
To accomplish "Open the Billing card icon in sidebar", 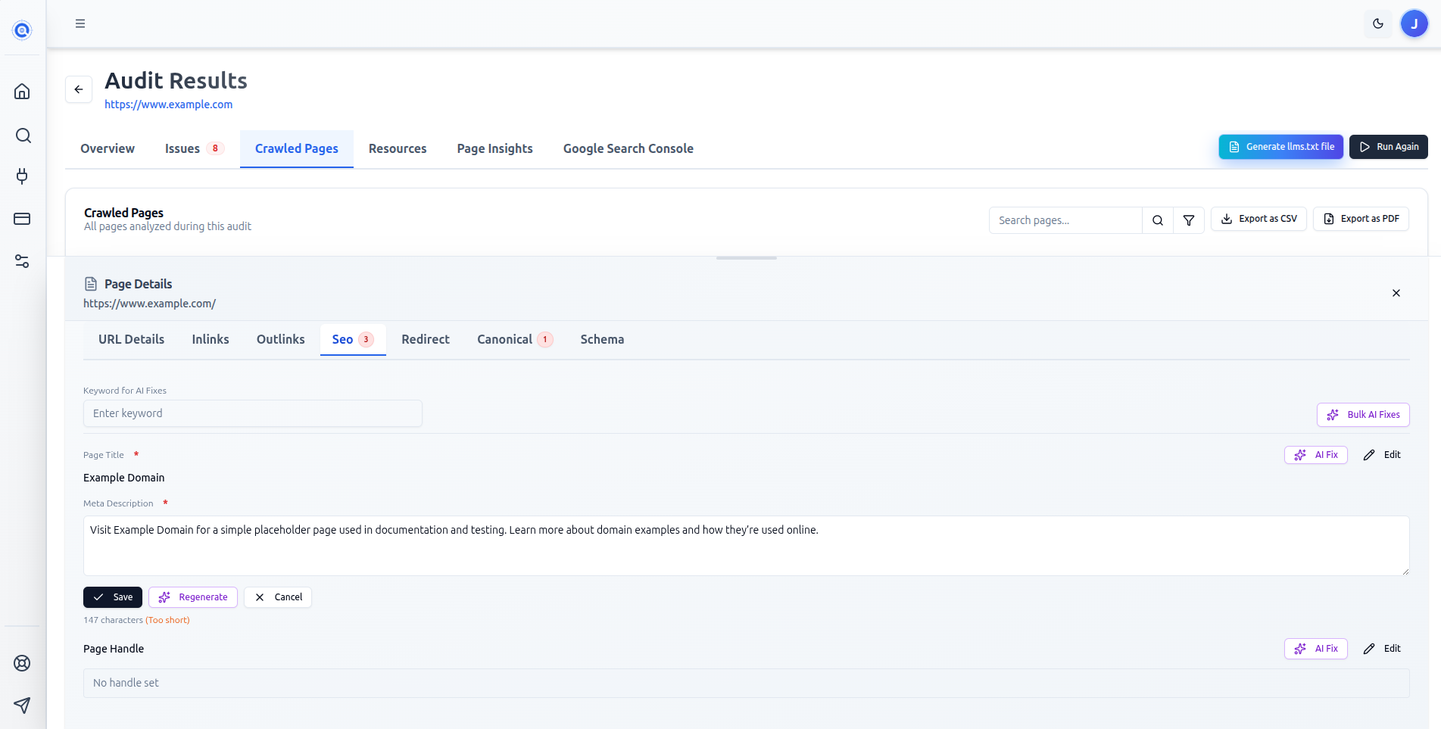I will point(22,219).
